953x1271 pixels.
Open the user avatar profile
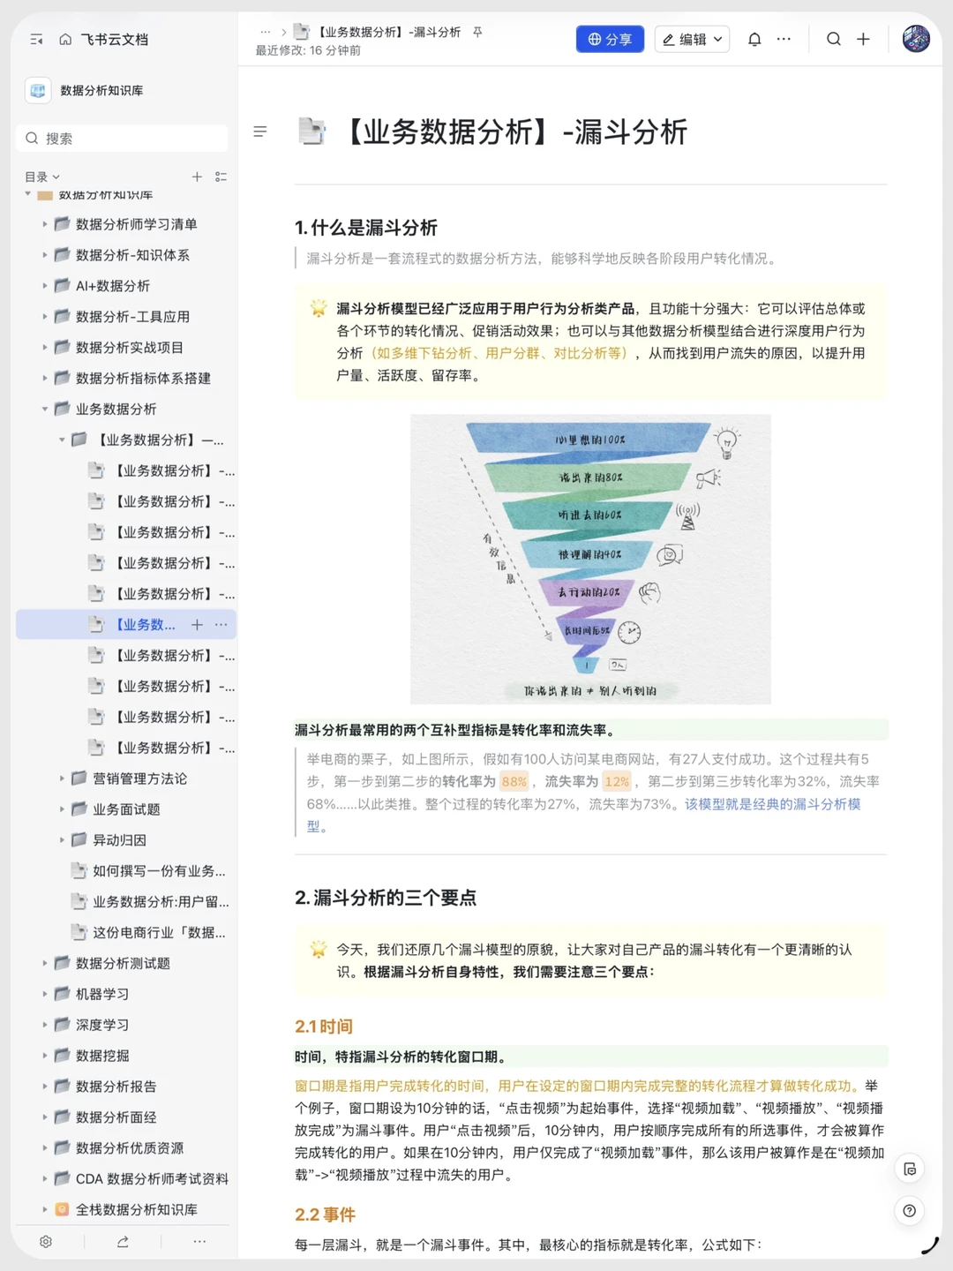pyautogui.click(x=916, y=39)
